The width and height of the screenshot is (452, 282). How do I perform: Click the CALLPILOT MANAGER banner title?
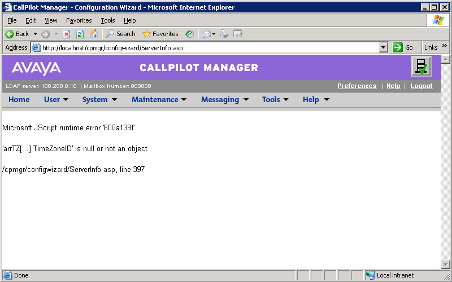coord(199,68)
